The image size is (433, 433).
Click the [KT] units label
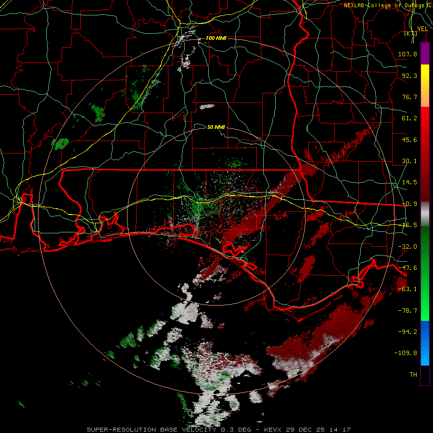point(411,33)
